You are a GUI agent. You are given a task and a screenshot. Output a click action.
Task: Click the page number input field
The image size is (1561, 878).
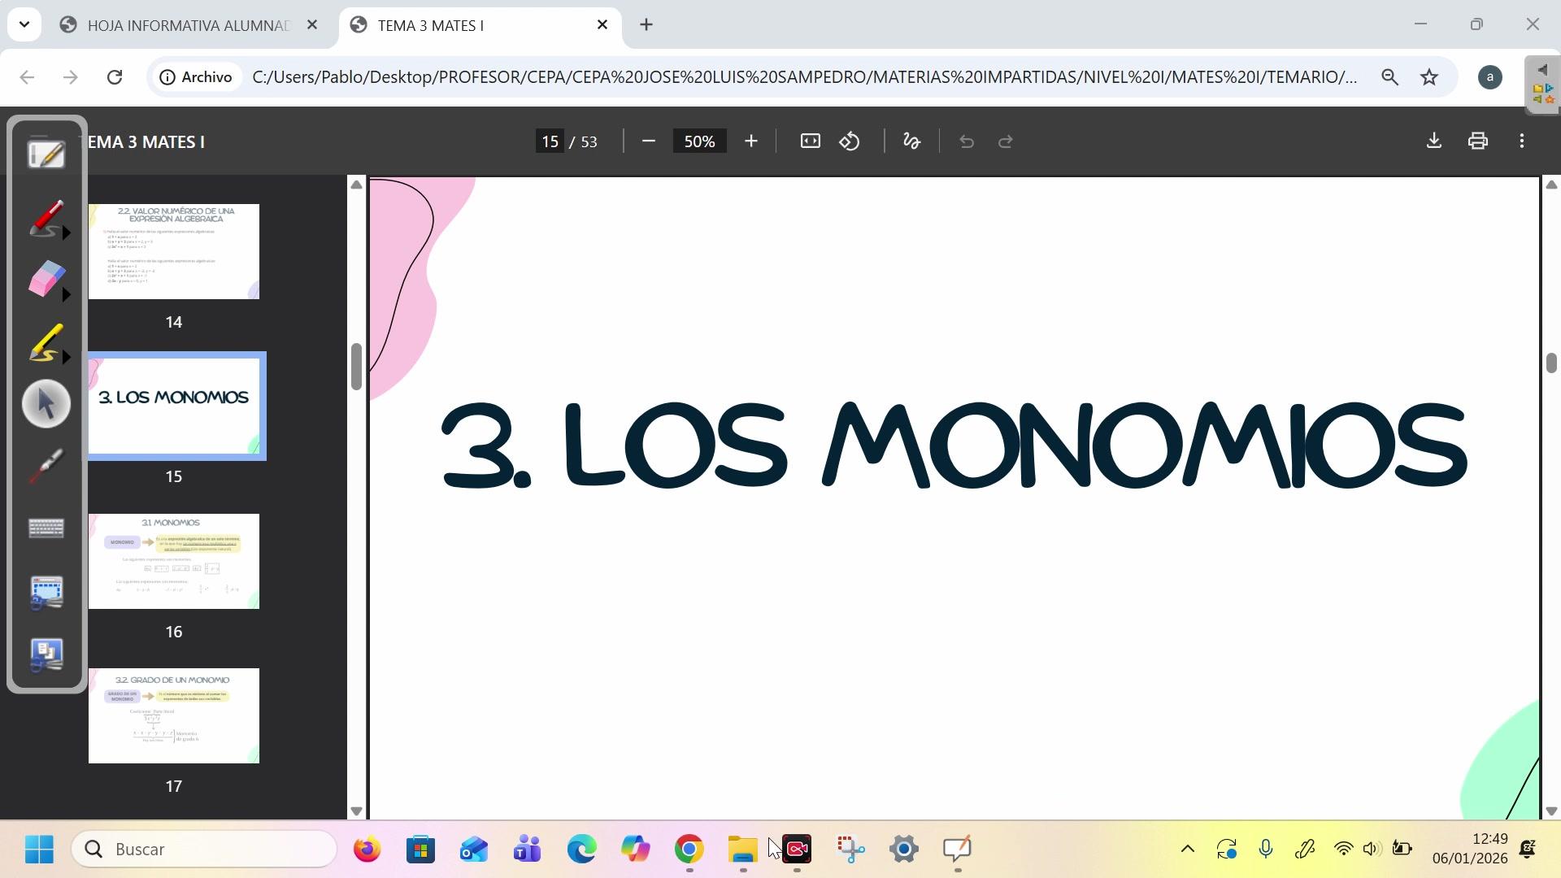pyautogui.click(x=550, y=141)
